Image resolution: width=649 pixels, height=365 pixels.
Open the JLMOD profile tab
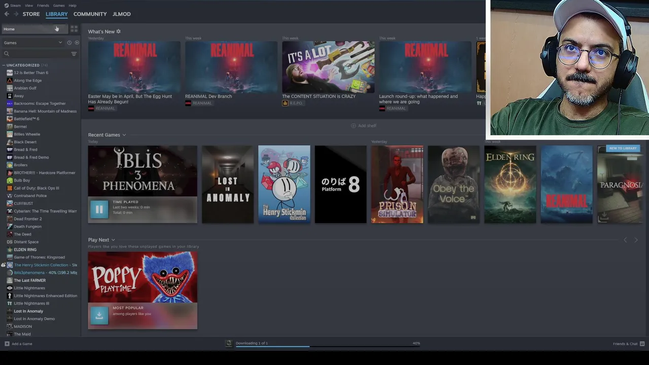[x=121, y=14]
